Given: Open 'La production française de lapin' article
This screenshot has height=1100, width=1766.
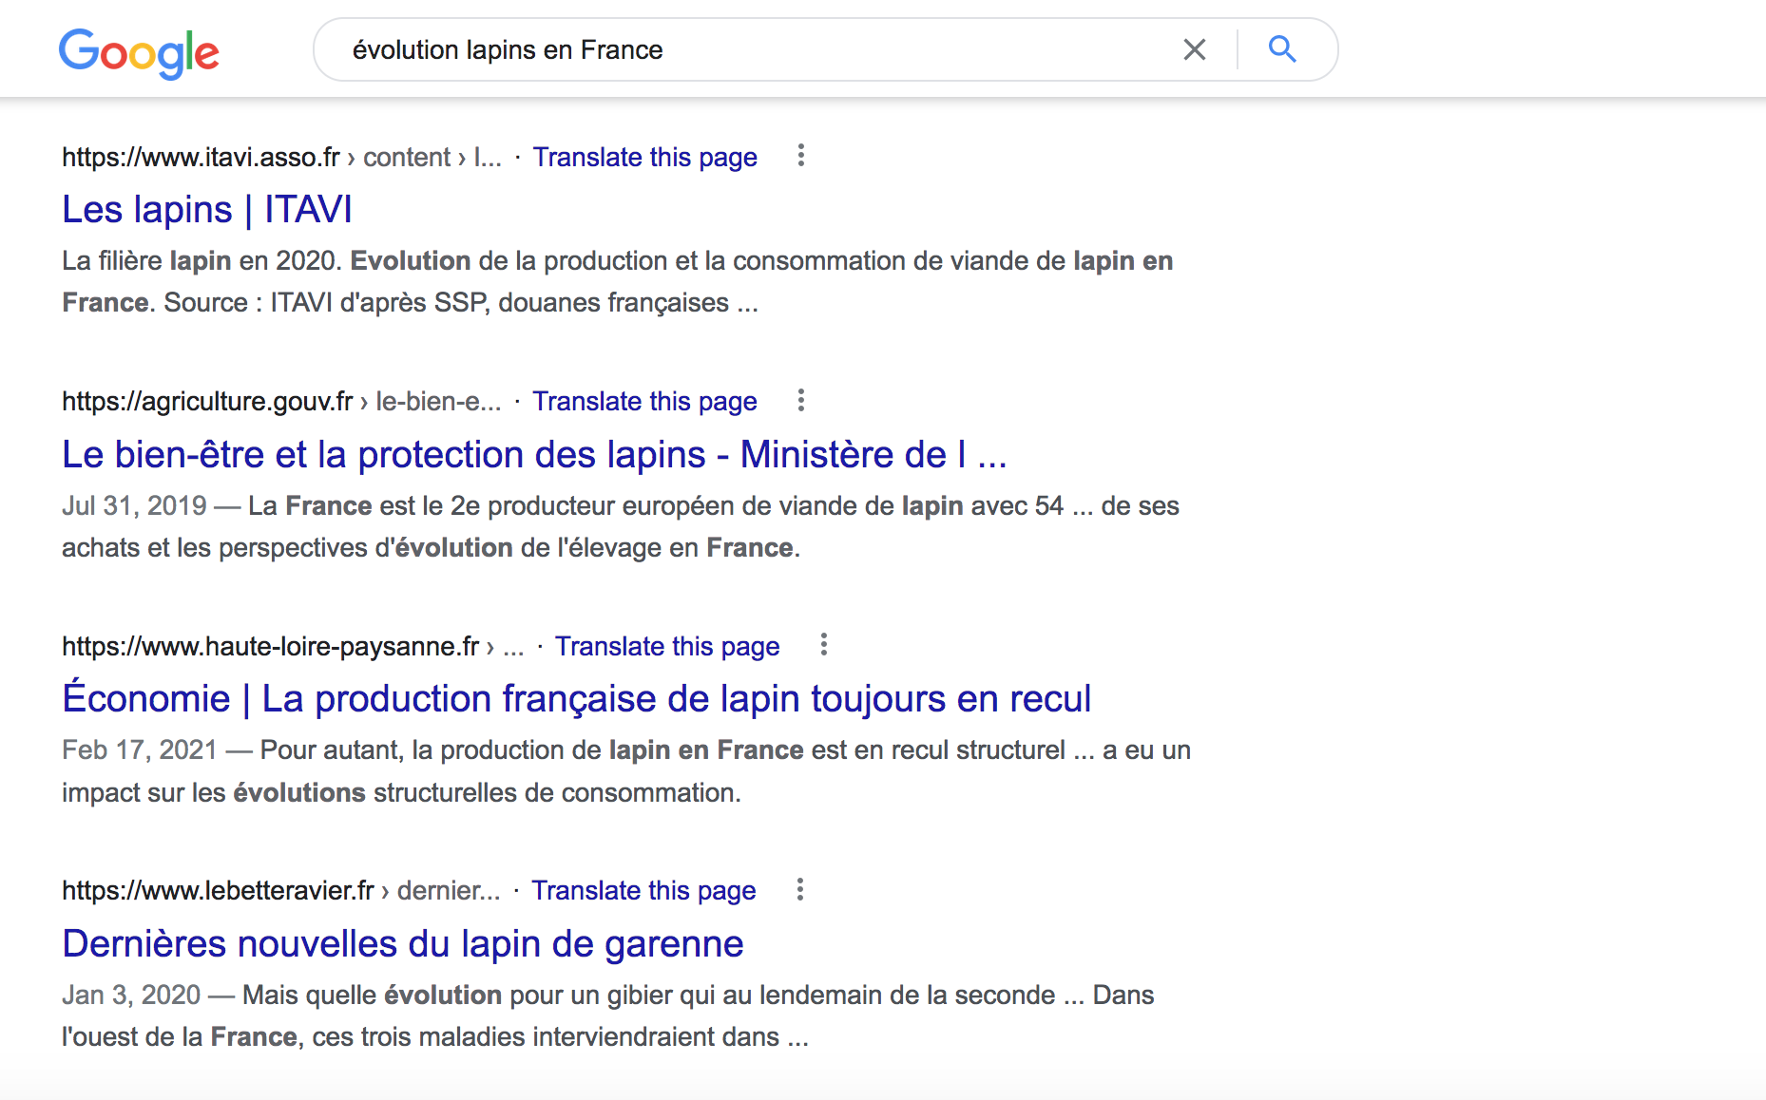Looking at the screenshot, I should (576, 699).
